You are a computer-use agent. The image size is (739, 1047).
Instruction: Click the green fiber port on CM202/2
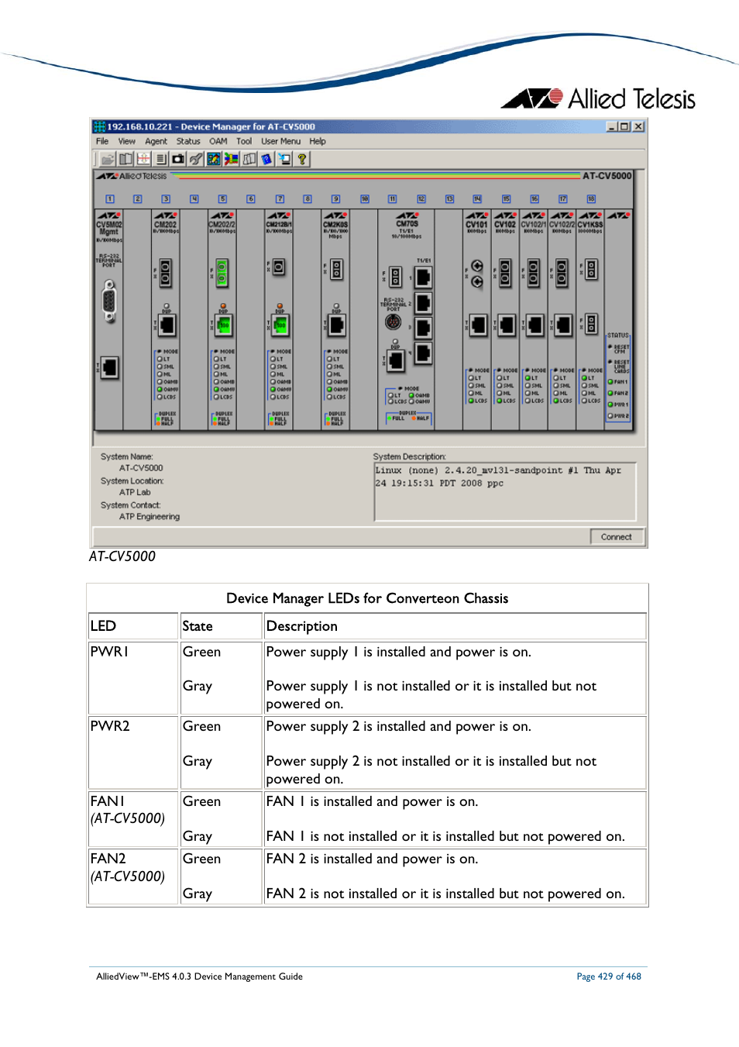click(x=222, y=273)
